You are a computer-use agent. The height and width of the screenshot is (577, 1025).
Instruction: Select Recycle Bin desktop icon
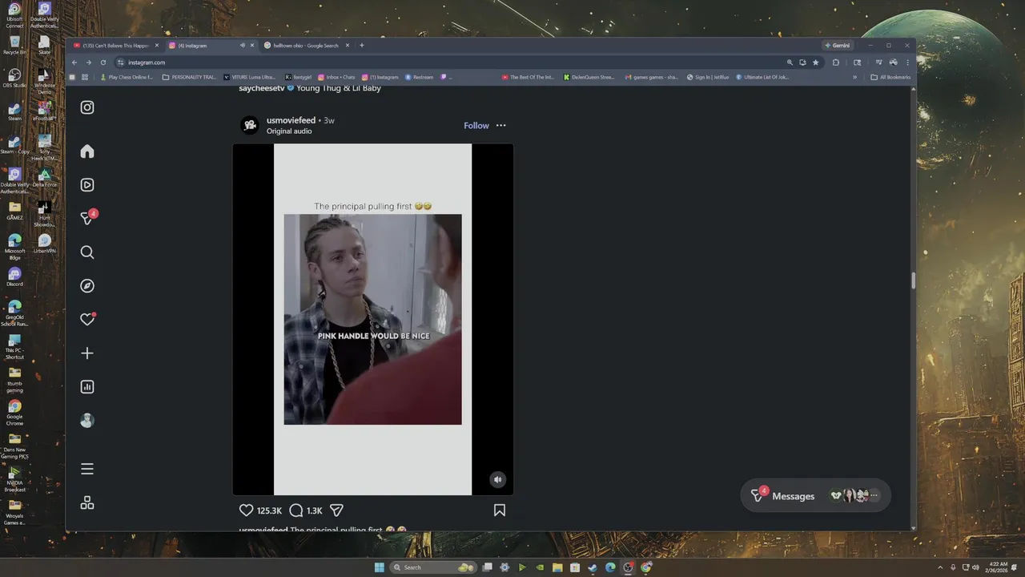pyautogui.click(x=14, y=46)
